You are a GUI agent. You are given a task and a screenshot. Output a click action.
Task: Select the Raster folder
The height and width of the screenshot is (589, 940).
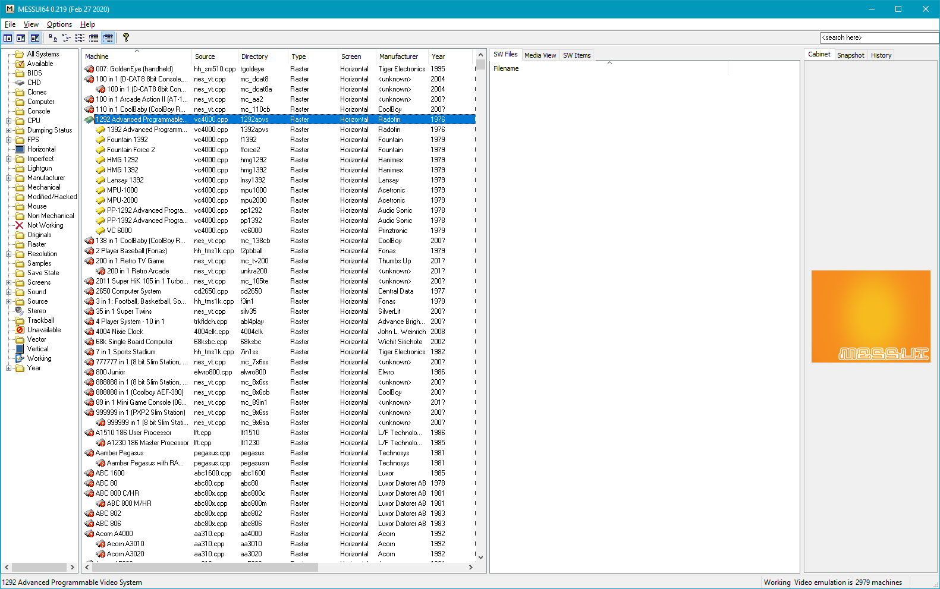[31, 244]
